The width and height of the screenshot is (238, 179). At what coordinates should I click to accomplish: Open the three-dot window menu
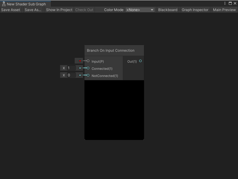(225, 3)
